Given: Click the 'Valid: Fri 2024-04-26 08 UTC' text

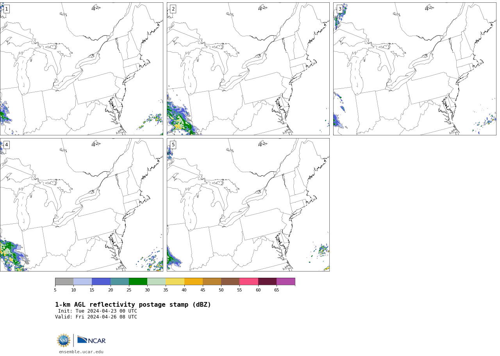Looking at the screenshot, I should (96, 317).
